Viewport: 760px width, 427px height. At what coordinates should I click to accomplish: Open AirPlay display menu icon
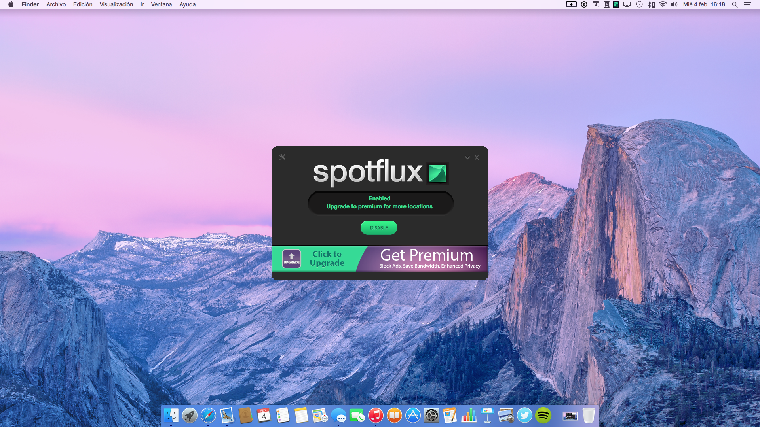(627, 4)
